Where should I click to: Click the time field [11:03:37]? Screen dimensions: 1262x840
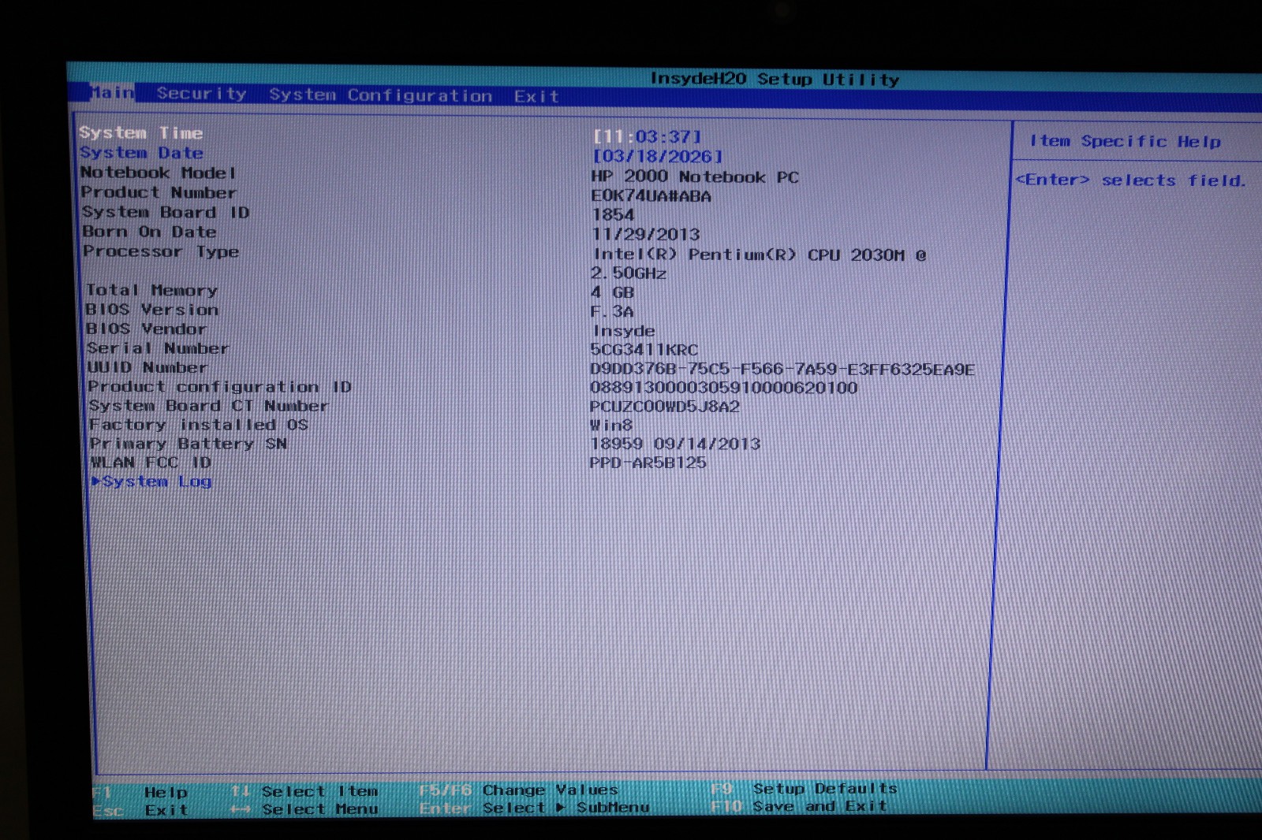point(647,137)
